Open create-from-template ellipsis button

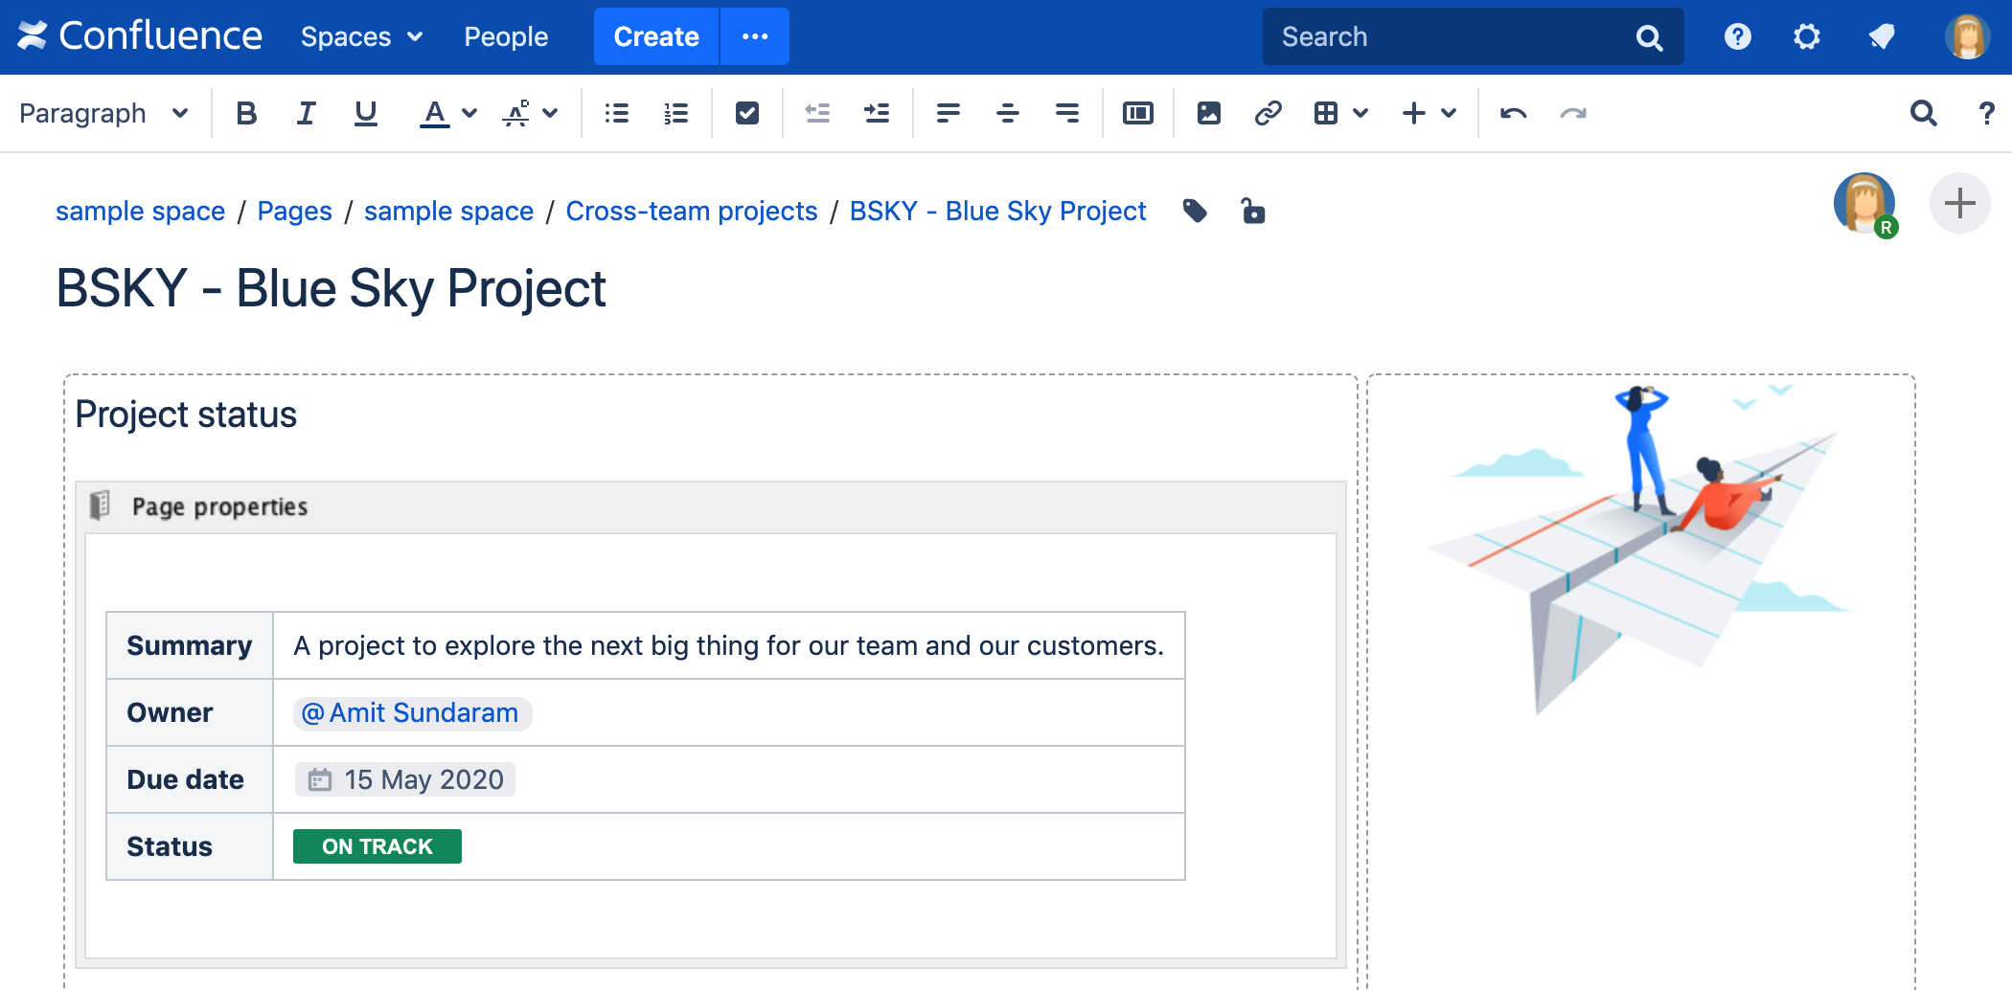click(x=755, y=36)
